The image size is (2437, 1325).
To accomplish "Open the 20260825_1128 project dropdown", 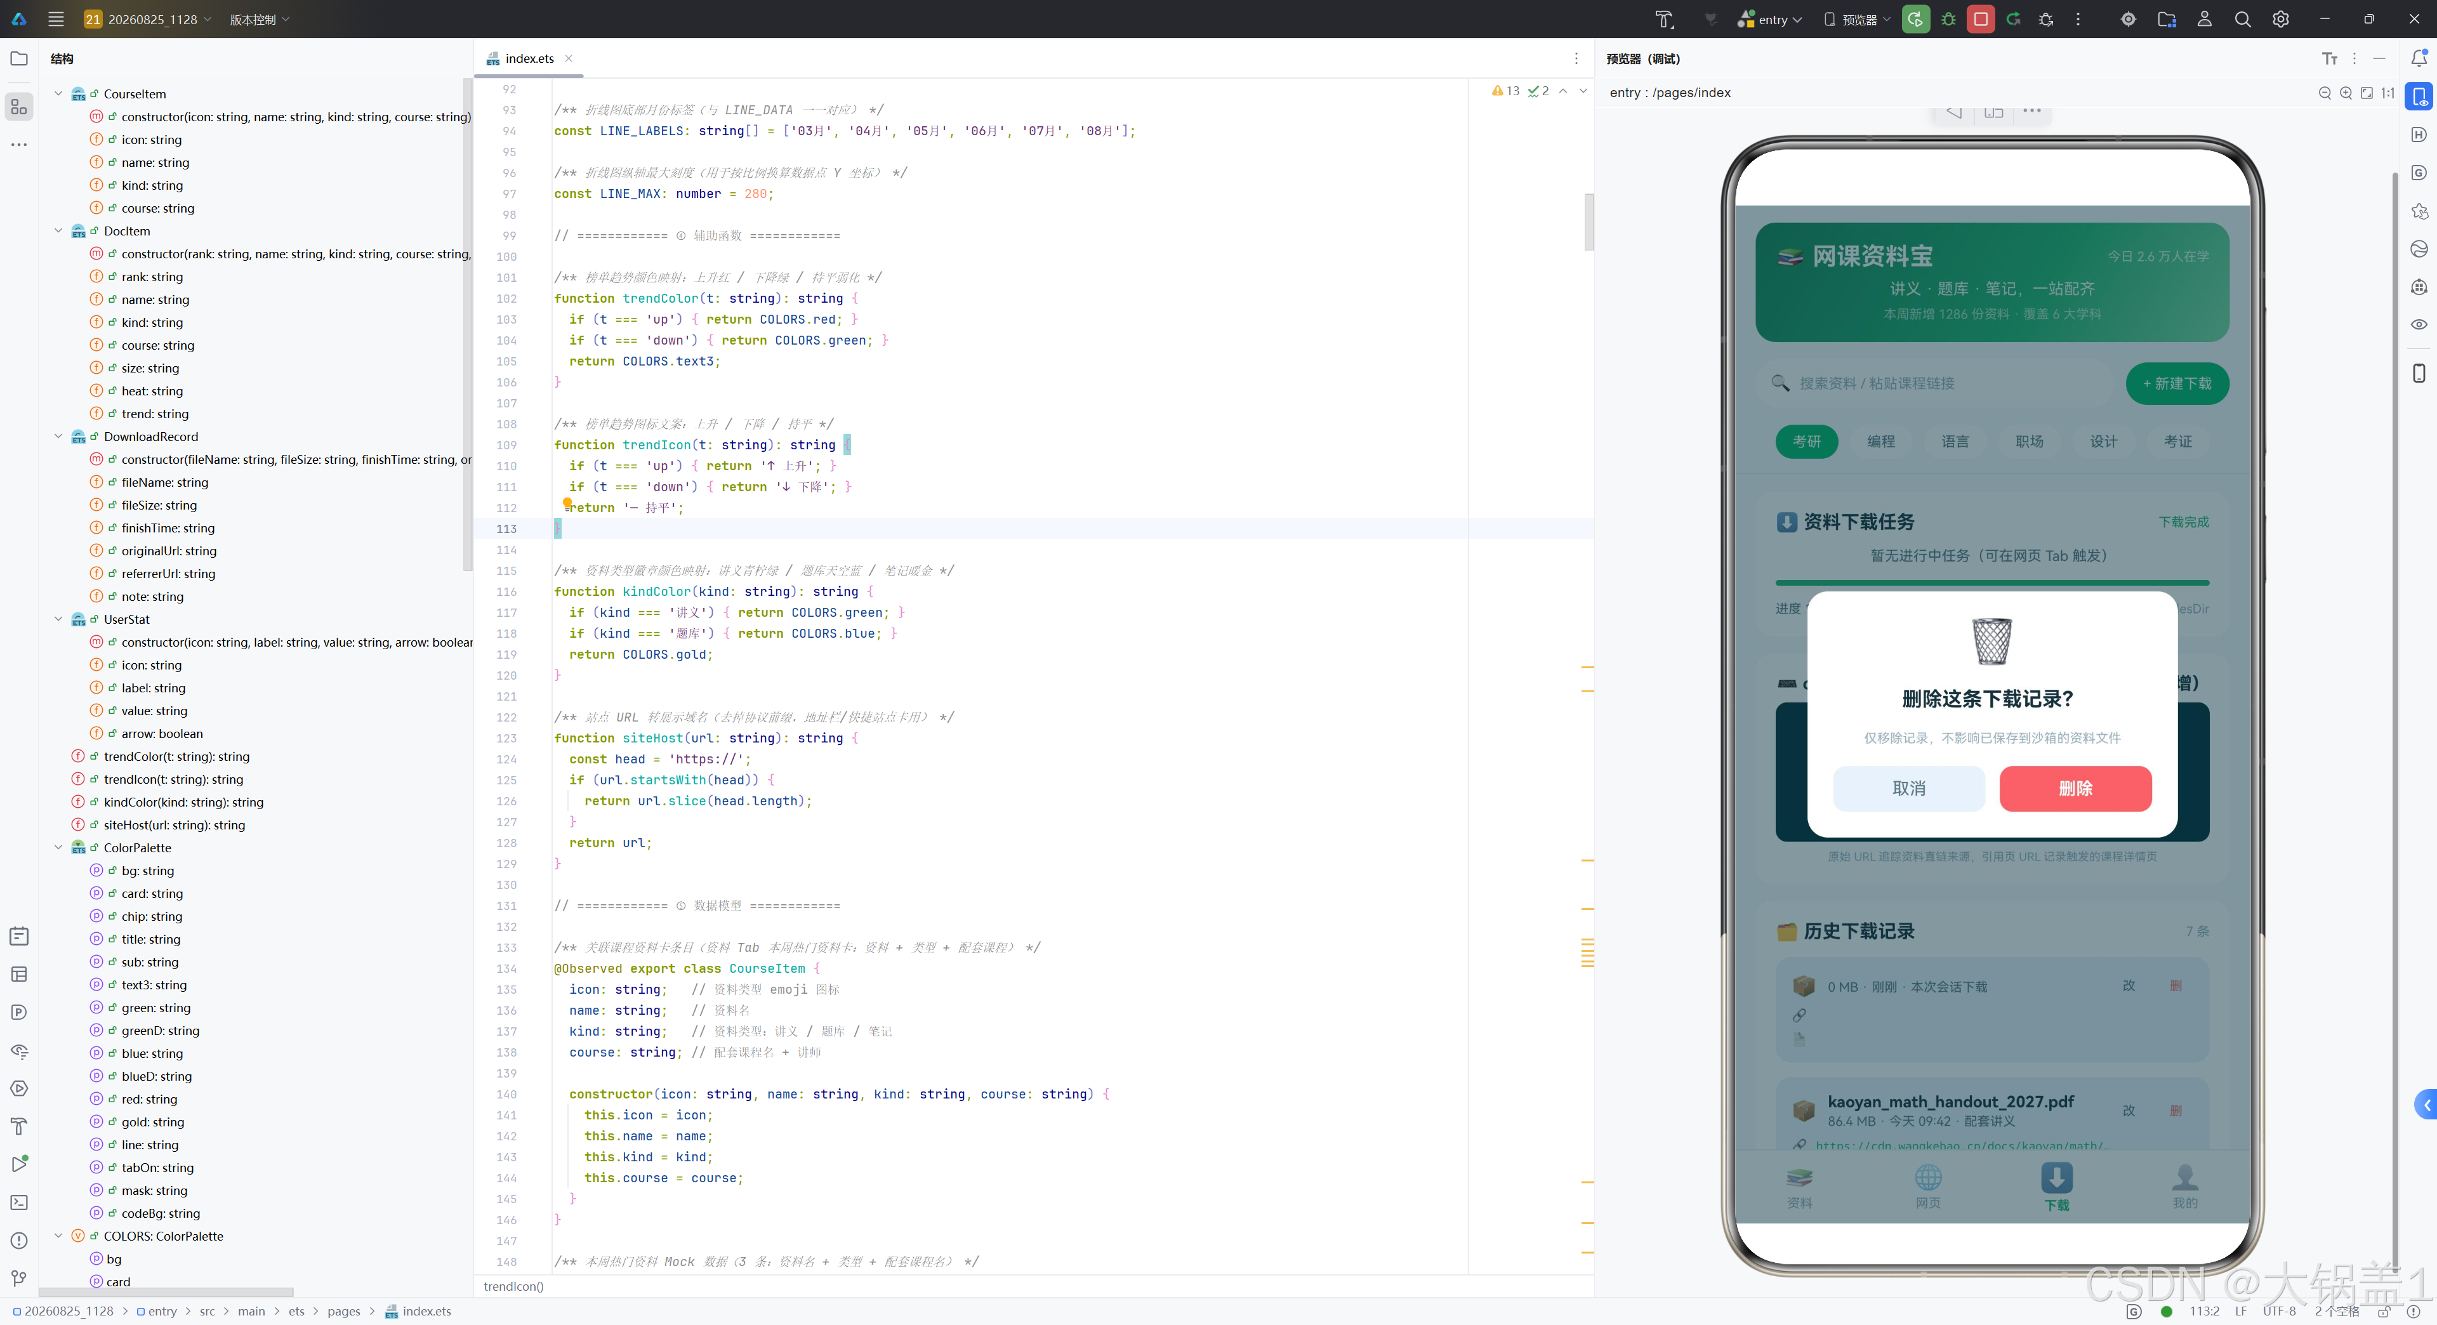I will pyautogui.click(x=147, y=19).
